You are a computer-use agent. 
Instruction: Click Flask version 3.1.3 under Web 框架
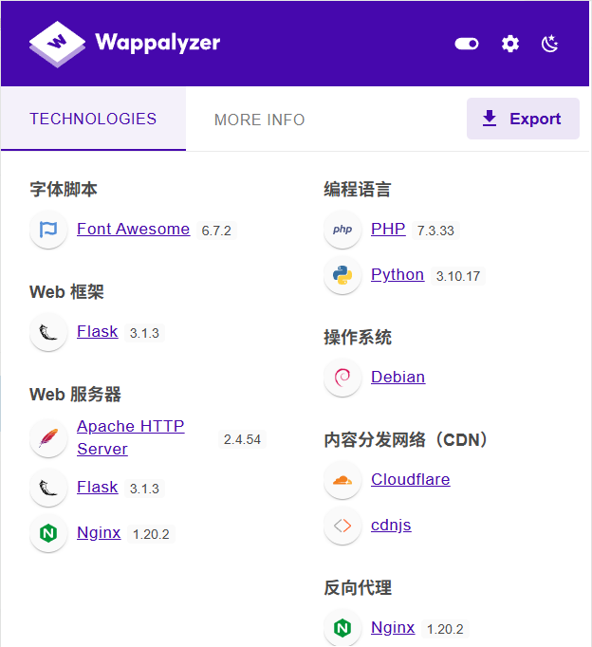[x=144, y=333]
